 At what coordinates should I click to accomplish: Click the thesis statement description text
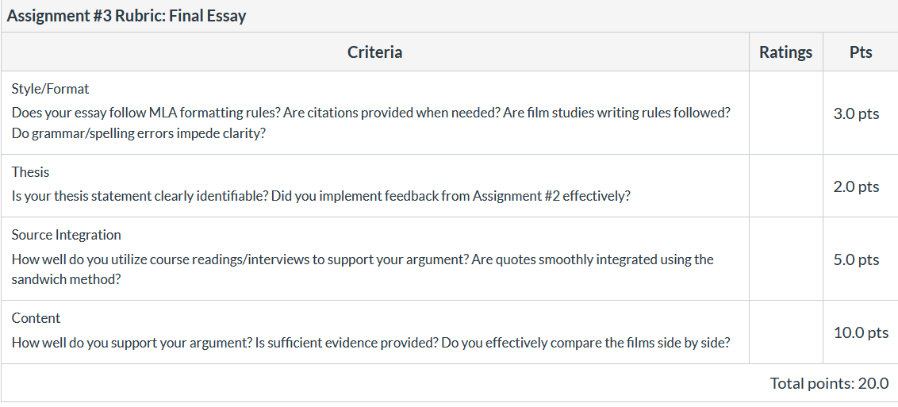320,196
